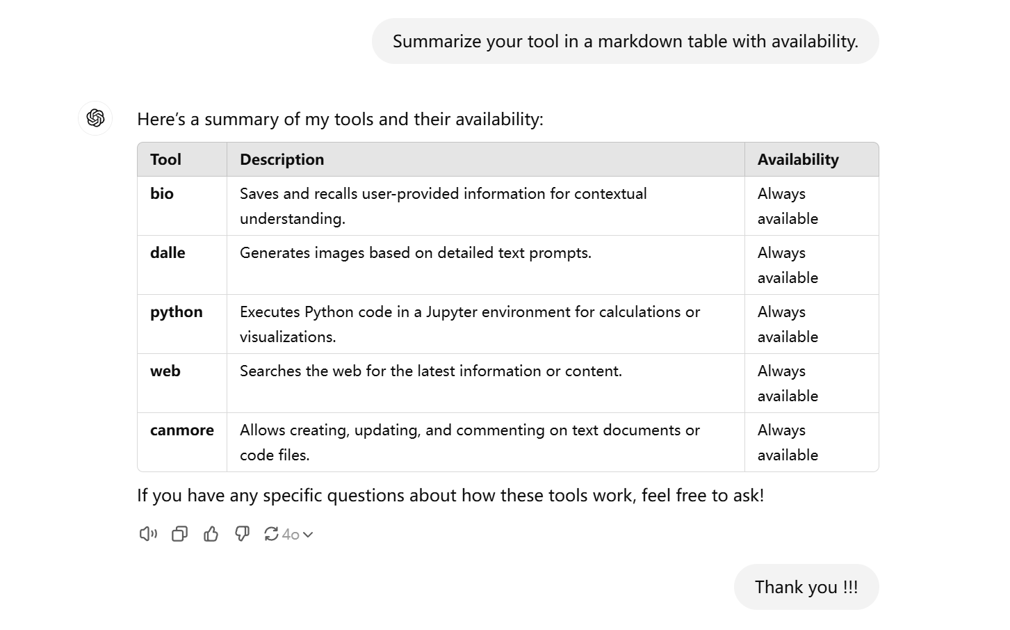Image resolution: width=1010 pixels, height=630 pixels.
Task: Click the Description column header
Action: pos(486,159)
